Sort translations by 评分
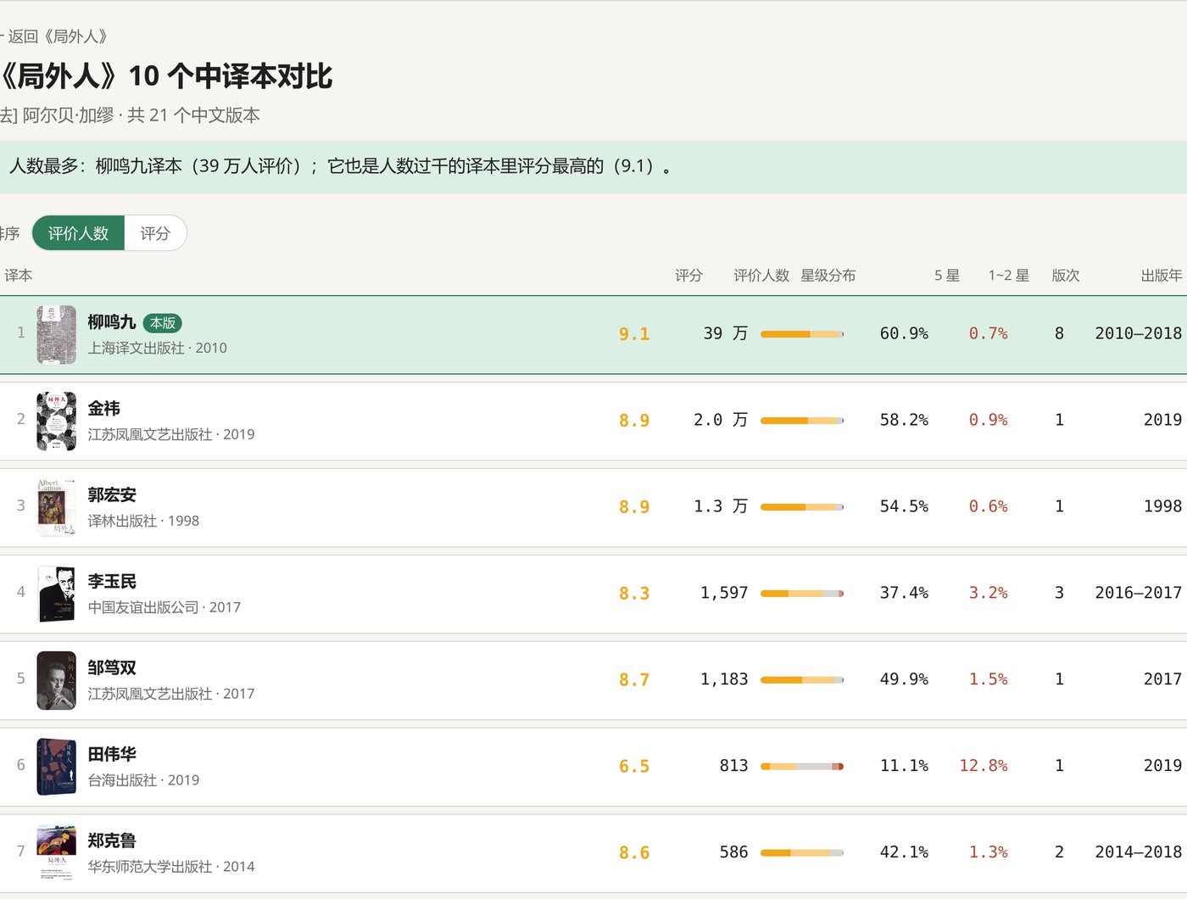 pos(155,233)
